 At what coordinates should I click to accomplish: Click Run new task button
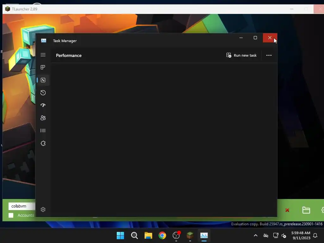click(241, 55)
